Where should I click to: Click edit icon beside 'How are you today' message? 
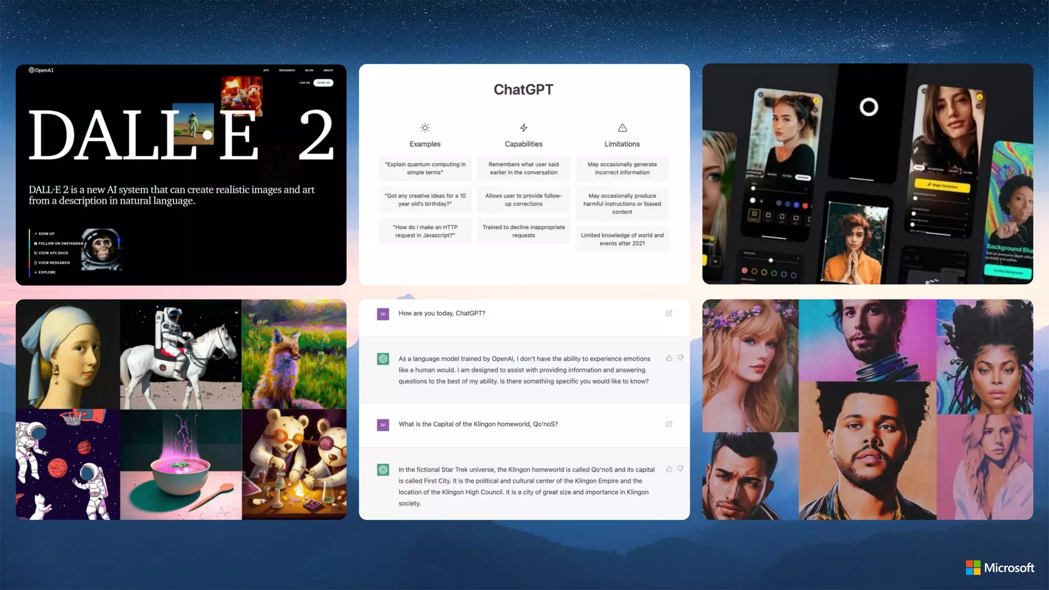[669, 313]
